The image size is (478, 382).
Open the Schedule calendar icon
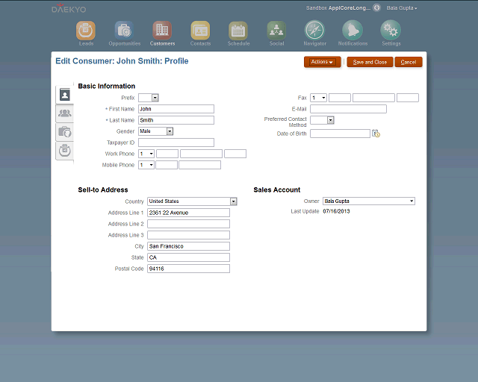click(238, 31)
